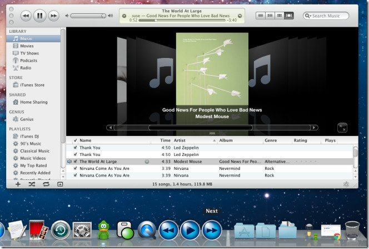The width and height of the screenshot is (369, 249).
Task: Switch to song list view
Action: [261, 16]
